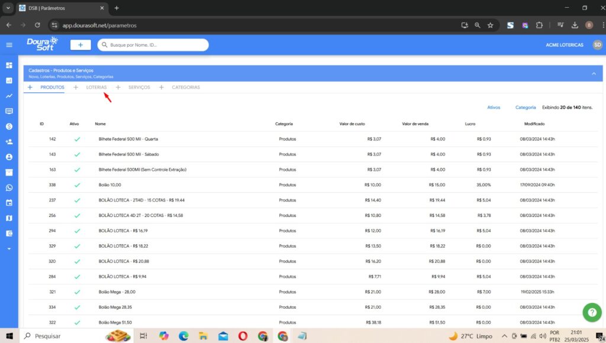Screen dimensions: 606x343
Task: Open the hamburger menu in the sidebar
Action: tap(9, 45)
